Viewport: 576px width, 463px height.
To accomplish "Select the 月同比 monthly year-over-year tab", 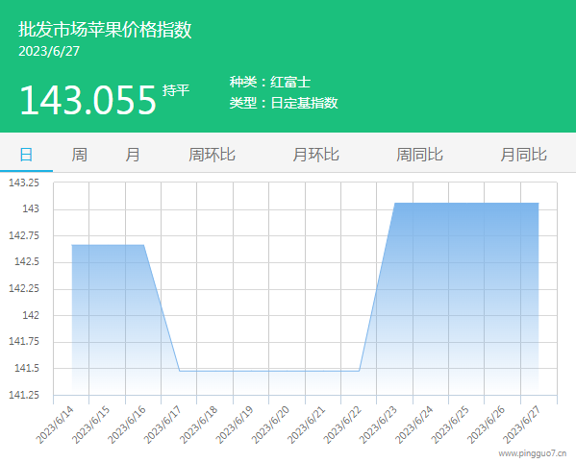I will 523,155.
